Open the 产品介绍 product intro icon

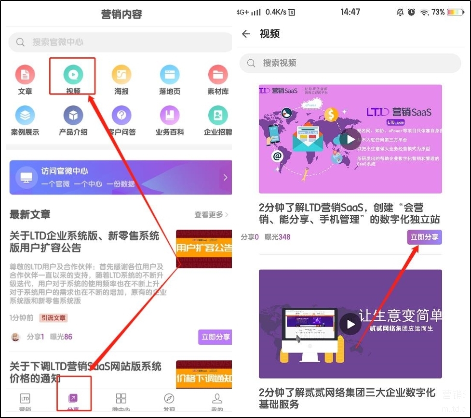coord(73,116)
